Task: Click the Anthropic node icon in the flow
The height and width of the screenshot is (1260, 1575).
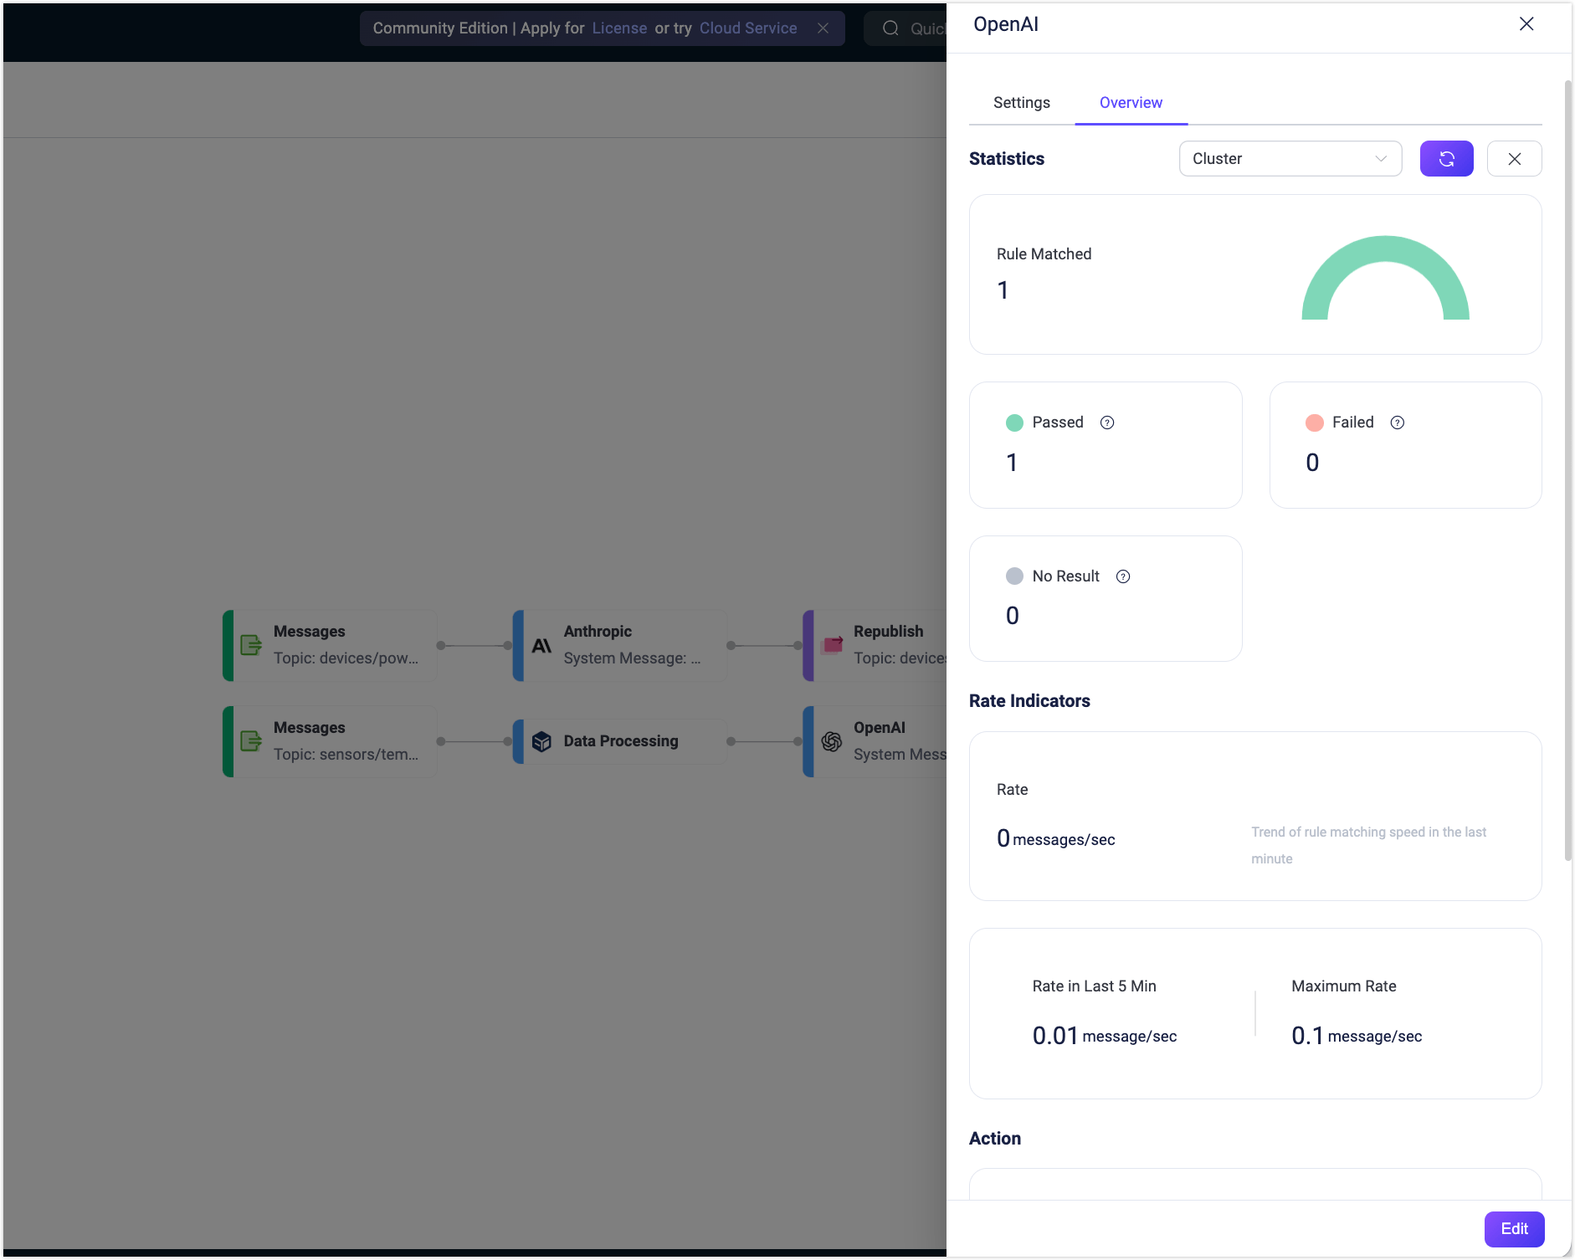Action: click(x=541, y=645)
